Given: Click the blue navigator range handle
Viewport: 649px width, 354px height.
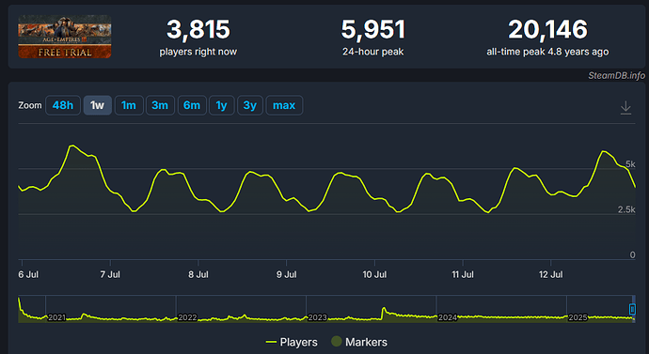Looking at the screenshot, I should 632,309.
